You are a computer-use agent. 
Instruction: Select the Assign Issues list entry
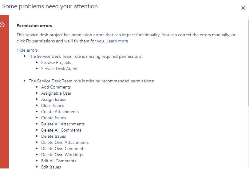(x=54, y=100)
